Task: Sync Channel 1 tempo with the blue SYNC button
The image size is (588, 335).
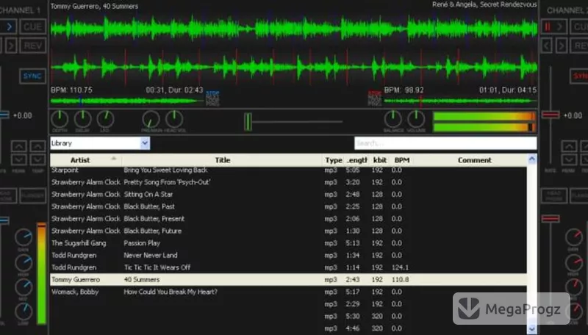Action: [x=32, y=76]
